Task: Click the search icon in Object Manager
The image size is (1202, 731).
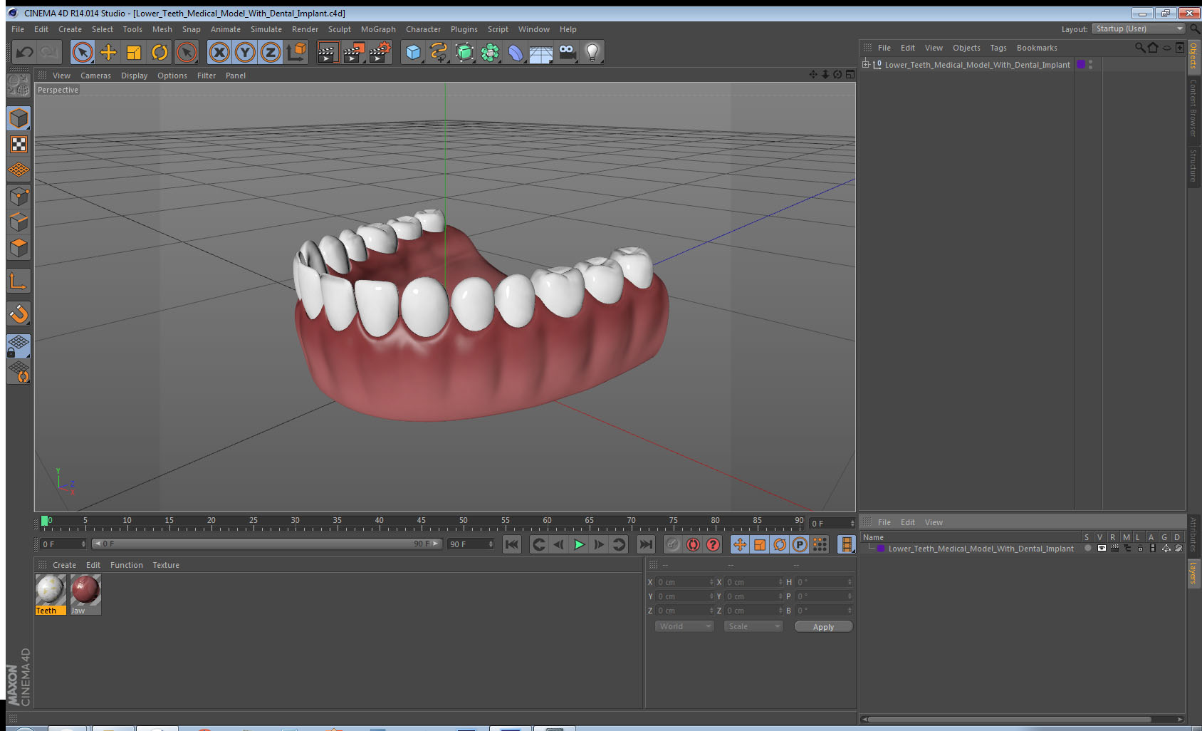Action: click(1139, 48)
